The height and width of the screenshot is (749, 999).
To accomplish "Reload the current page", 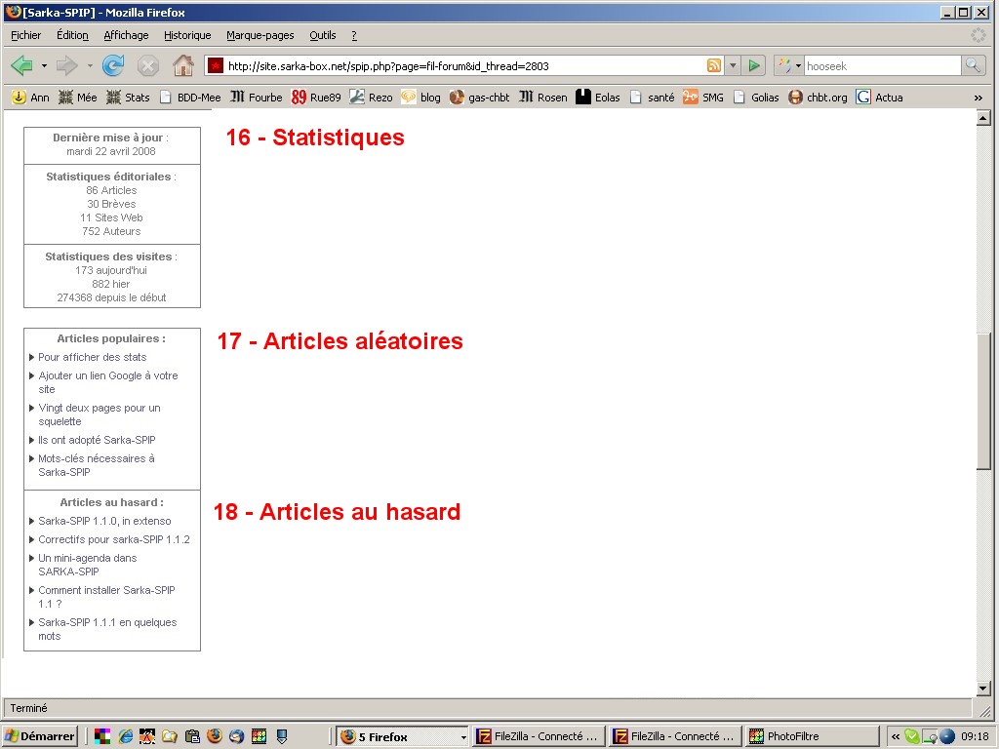I will (x=113, y=65).
